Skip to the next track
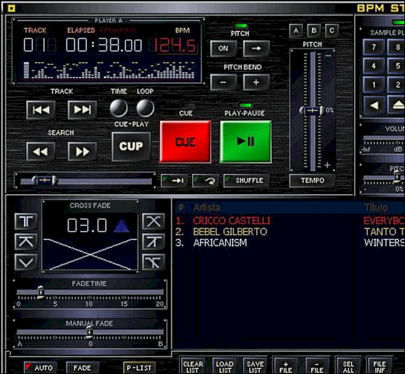 pos(82,110)
